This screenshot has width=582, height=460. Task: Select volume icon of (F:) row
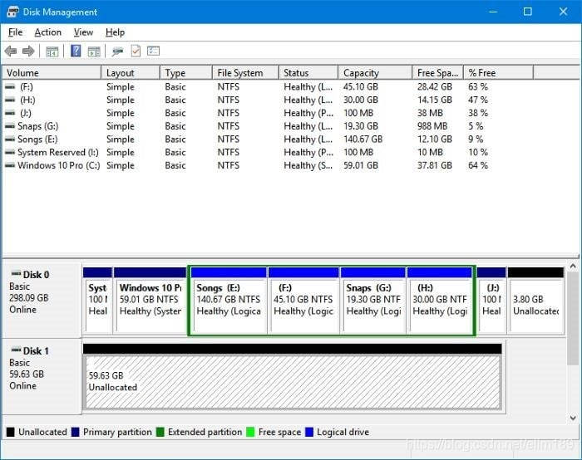(10, 86)
